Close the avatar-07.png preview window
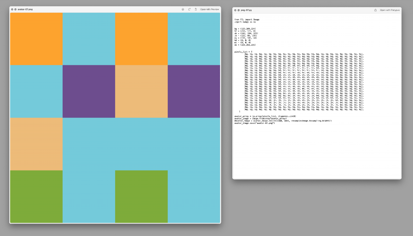 click(12, 9)
